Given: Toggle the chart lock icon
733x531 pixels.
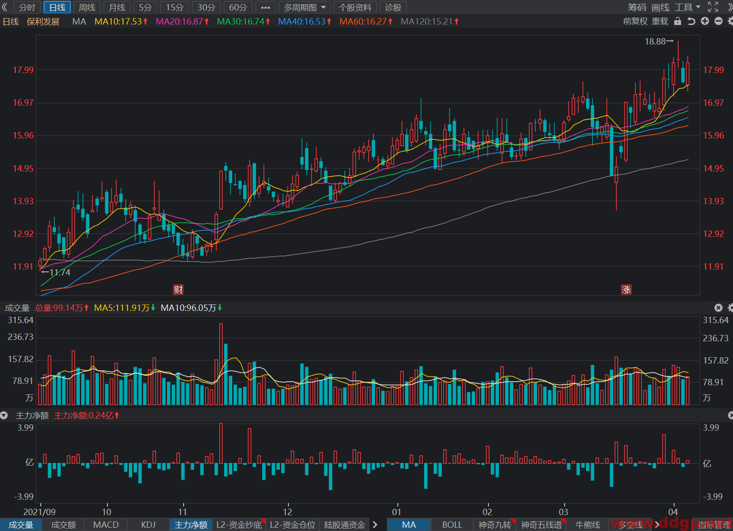Looking at the screenshot, I should [678, 21].
